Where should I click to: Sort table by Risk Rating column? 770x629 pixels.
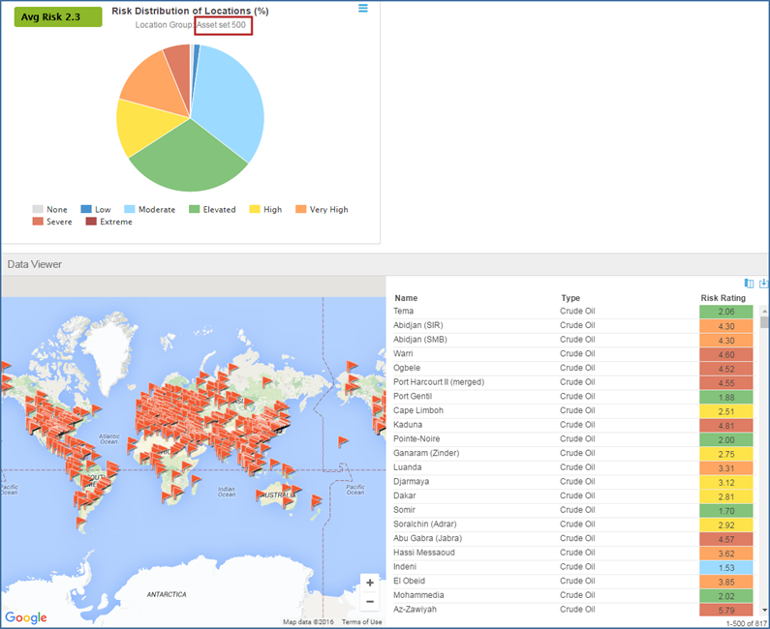pos(724,298)
